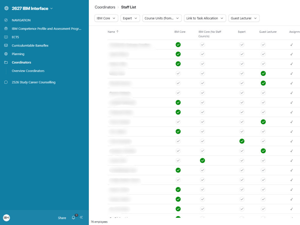Image resolution: width=300 pixels, height=225 pixels.
Task: Open Overview Coordinators subpage
Action: (28, 71)
